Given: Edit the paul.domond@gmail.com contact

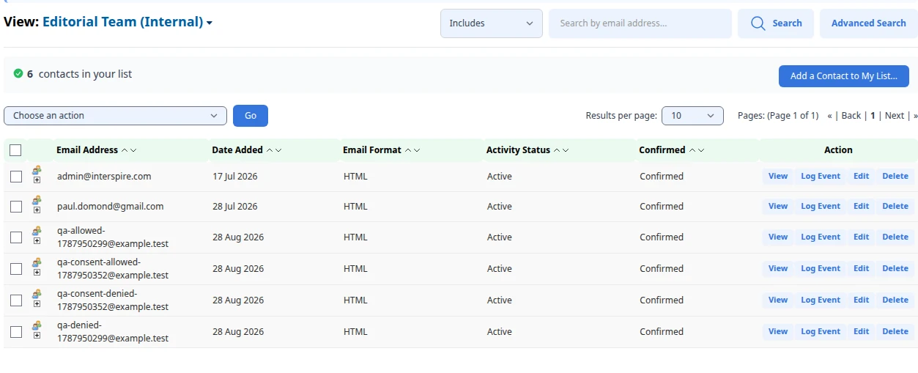Looking at the screenshot, I should (861, 207).
